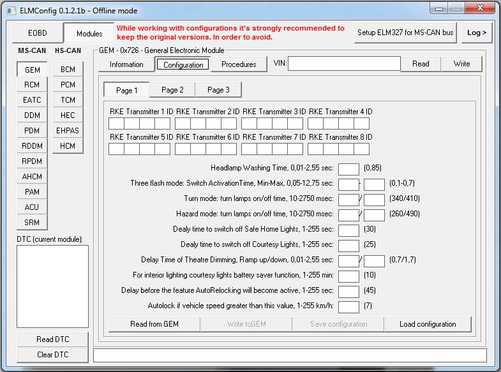
Task: Click the Autolock vehicle speed field
Action: [x=348, y=307]
